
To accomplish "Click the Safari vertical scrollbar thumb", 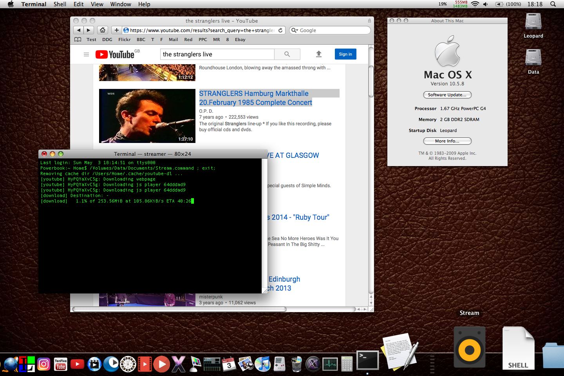I will point(371,81).
